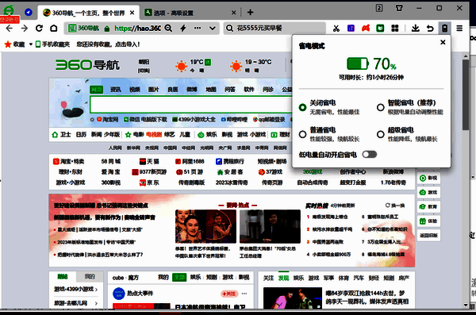Screen dimensions: 476x315
Task: Open the more options dots on 热点大事件 card
Action: click(244, 294)
